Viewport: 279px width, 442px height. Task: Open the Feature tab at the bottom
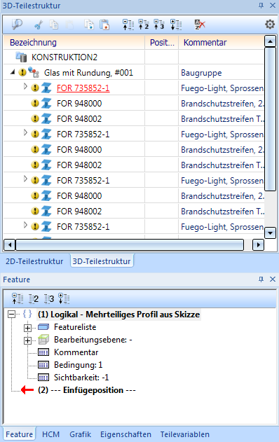pyautogui.click(x=19, y=434)
